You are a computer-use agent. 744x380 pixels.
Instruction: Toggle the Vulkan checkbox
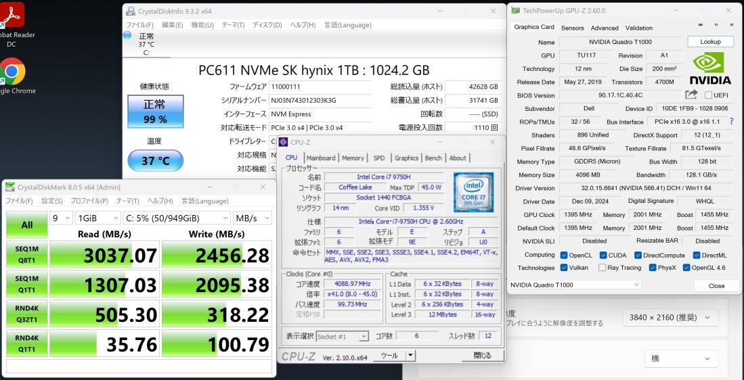coord(564,268)
